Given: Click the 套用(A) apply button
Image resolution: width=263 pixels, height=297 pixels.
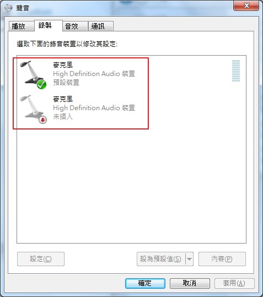Looking at the screenshot, I should coord(234,283).
